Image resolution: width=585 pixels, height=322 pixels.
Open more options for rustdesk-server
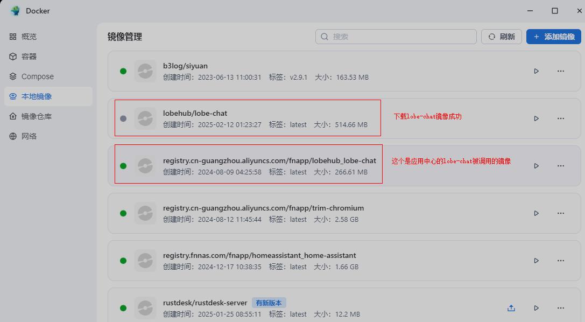click(561, 308)
